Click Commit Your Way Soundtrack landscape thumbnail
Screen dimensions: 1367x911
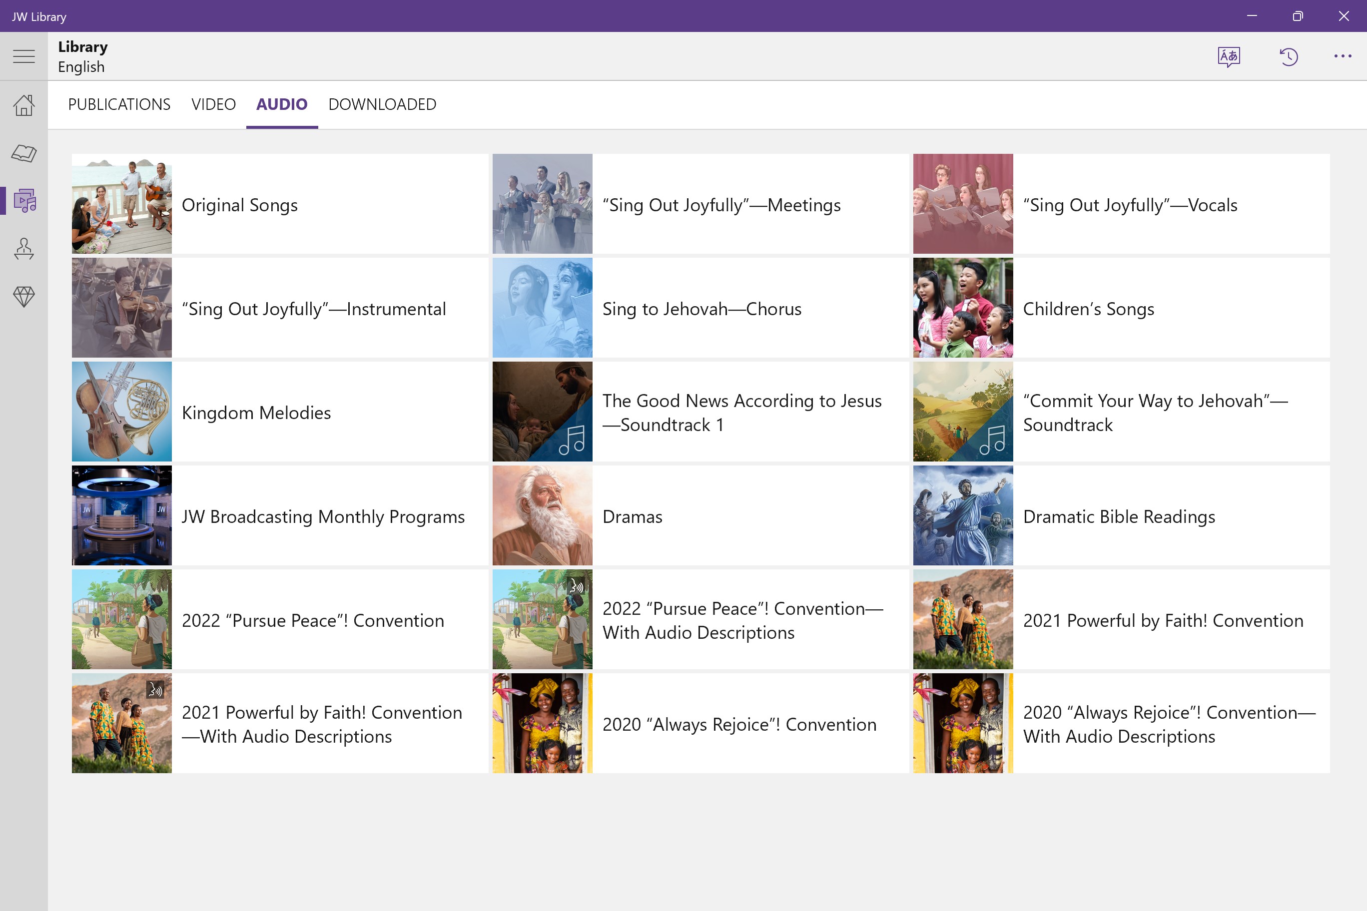pyautogui.click(x=963, y=412)
